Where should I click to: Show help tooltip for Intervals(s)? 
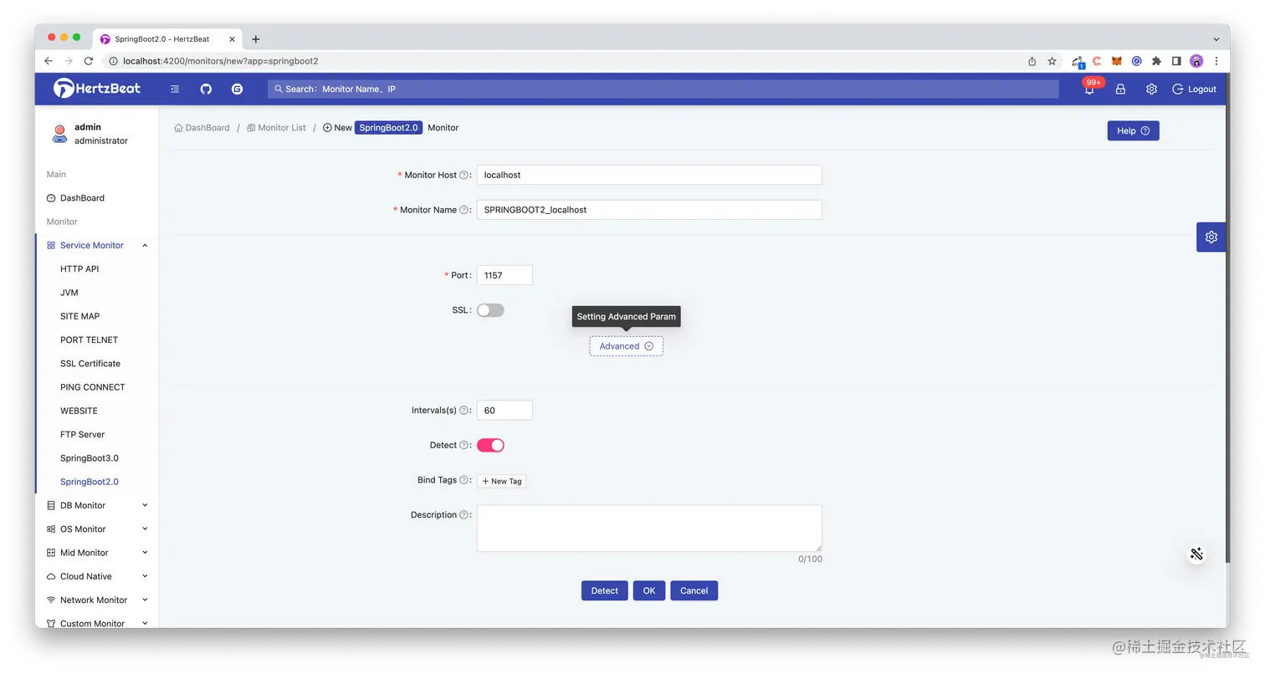click(463, 411)
